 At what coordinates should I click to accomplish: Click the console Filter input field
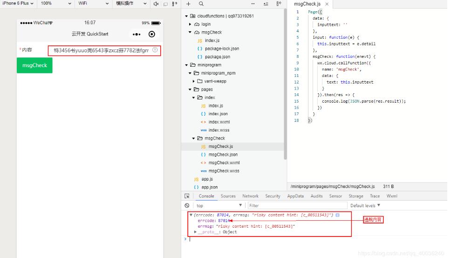(297, 205)
